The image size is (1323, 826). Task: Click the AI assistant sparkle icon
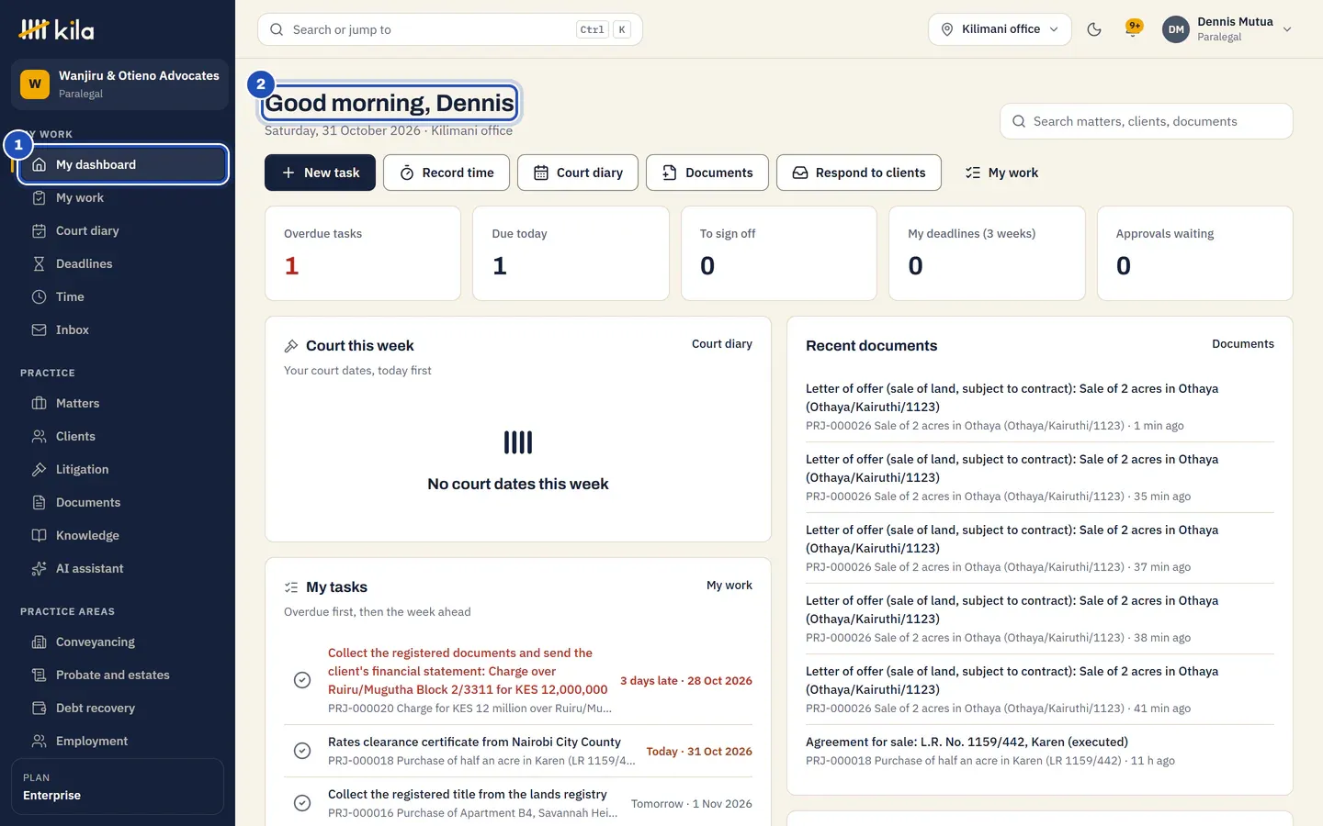pyautogui.click(x=39, y=568)
